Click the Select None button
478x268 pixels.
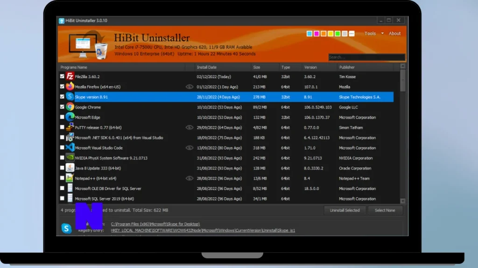[x=385, y=210]
